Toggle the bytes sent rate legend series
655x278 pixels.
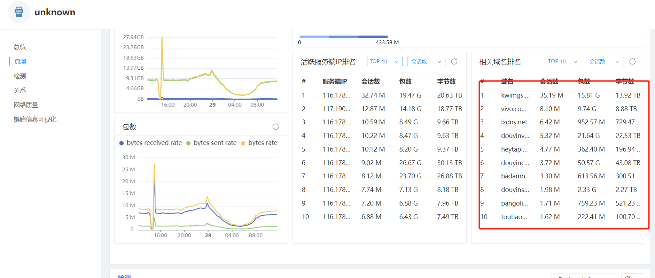pyautogui.click(x=211, y=143)
